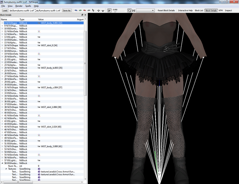Click the green view-direction eye icon

pyautogui.click(x=80, y=11)
